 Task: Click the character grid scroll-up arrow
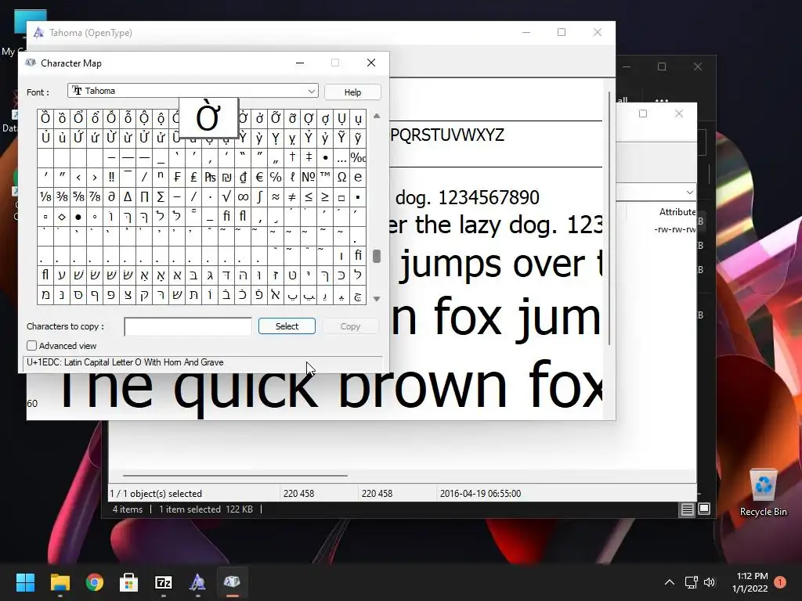(377, 116)
